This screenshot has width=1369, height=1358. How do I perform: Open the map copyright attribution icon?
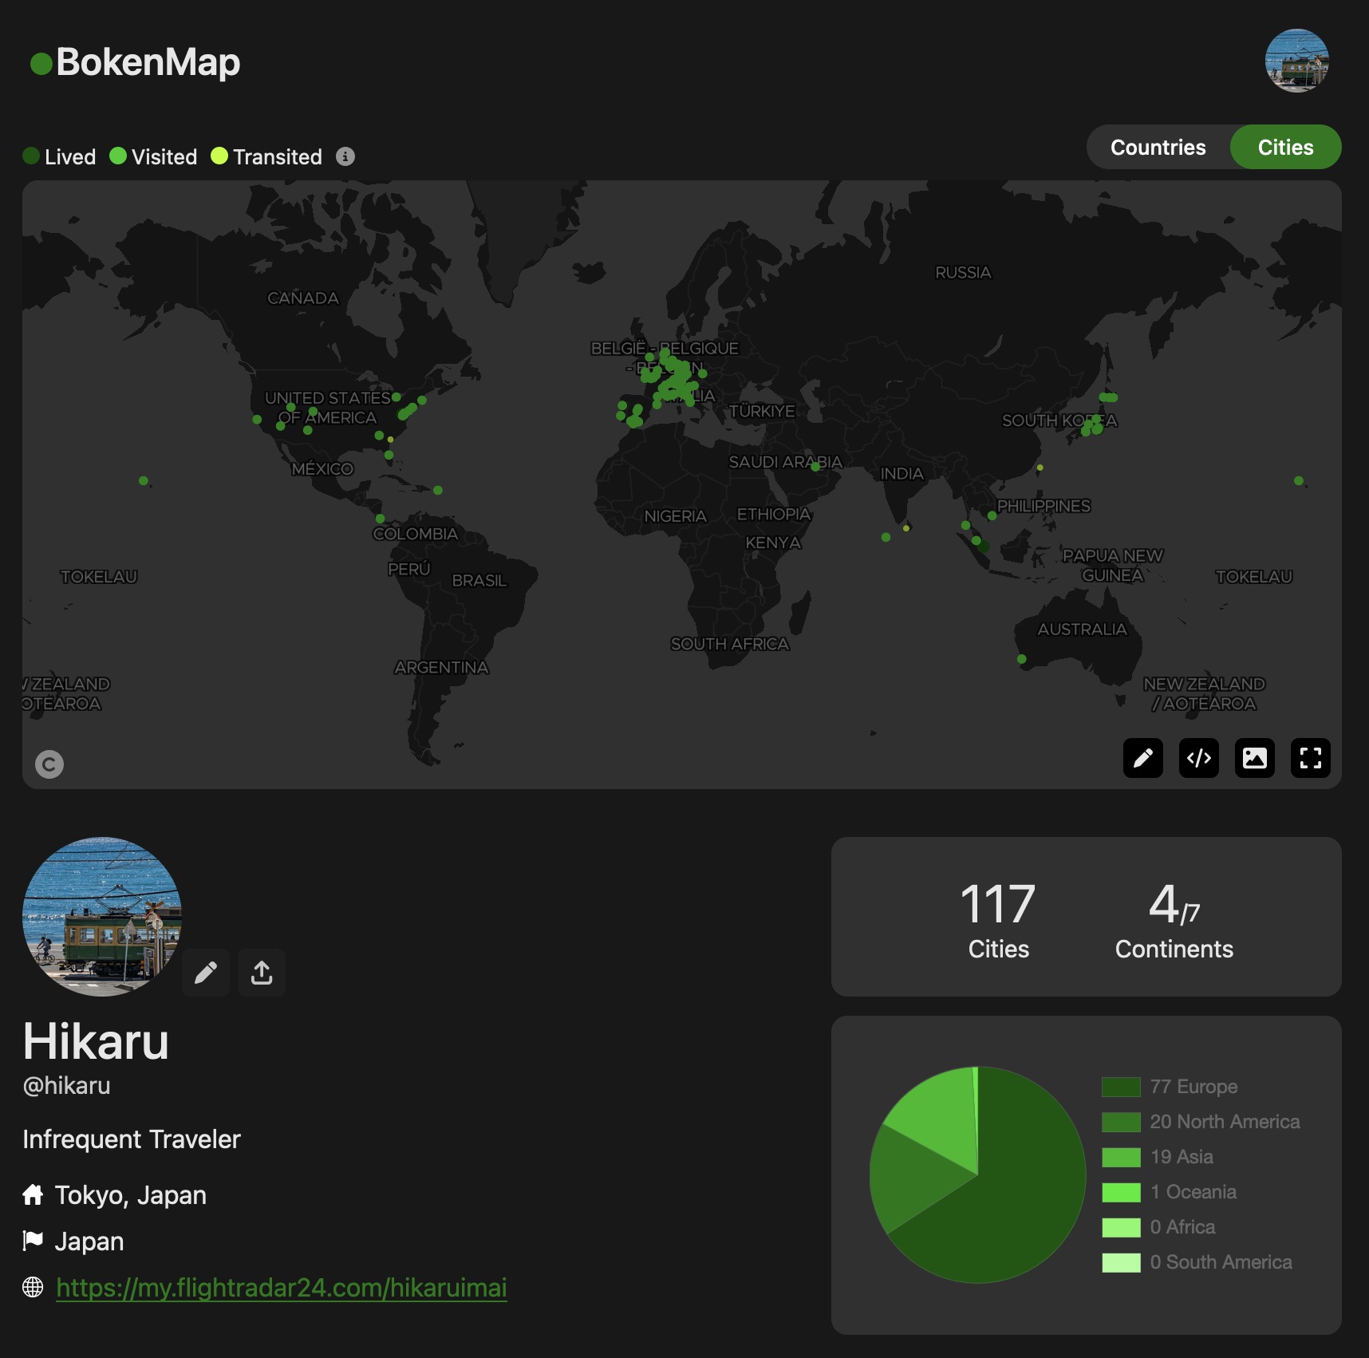pyautogui.click(x=49, y=764)
